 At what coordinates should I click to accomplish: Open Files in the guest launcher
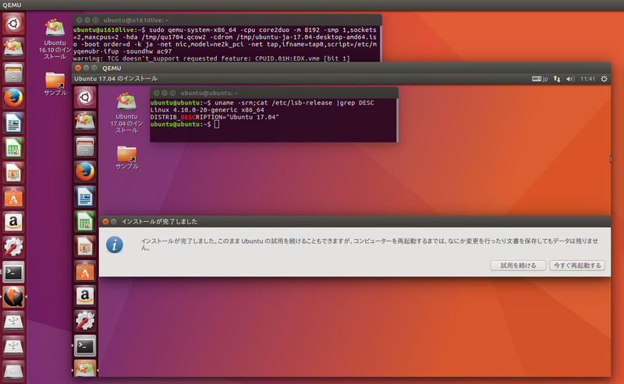click(x=85, y=147)
